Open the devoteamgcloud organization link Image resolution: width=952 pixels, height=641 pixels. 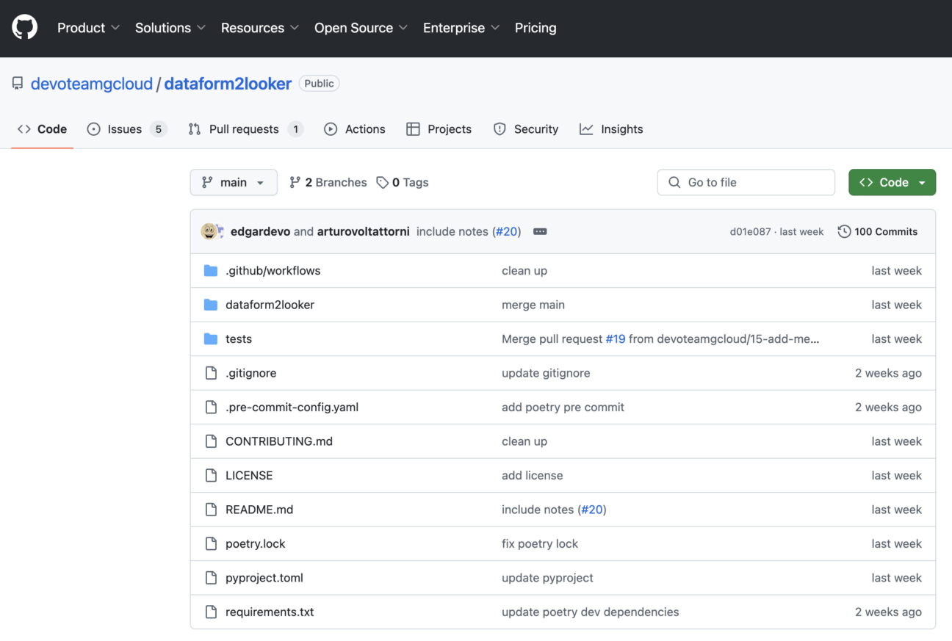click(92, 84)
